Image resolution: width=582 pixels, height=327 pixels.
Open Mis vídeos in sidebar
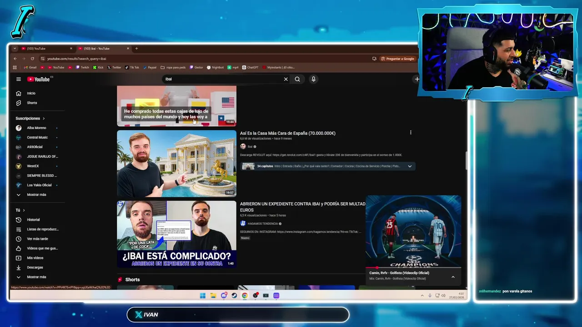pos(35,258)
